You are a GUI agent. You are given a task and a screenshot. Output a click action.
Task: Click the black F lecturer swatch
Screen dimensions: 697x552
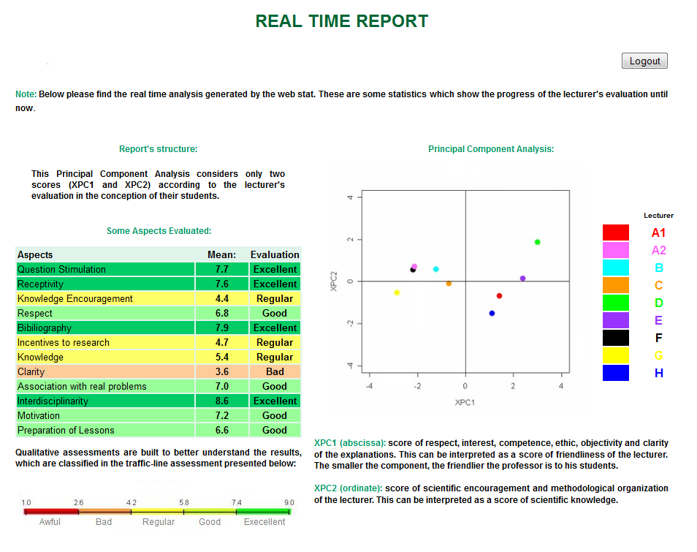click(615, 338)
